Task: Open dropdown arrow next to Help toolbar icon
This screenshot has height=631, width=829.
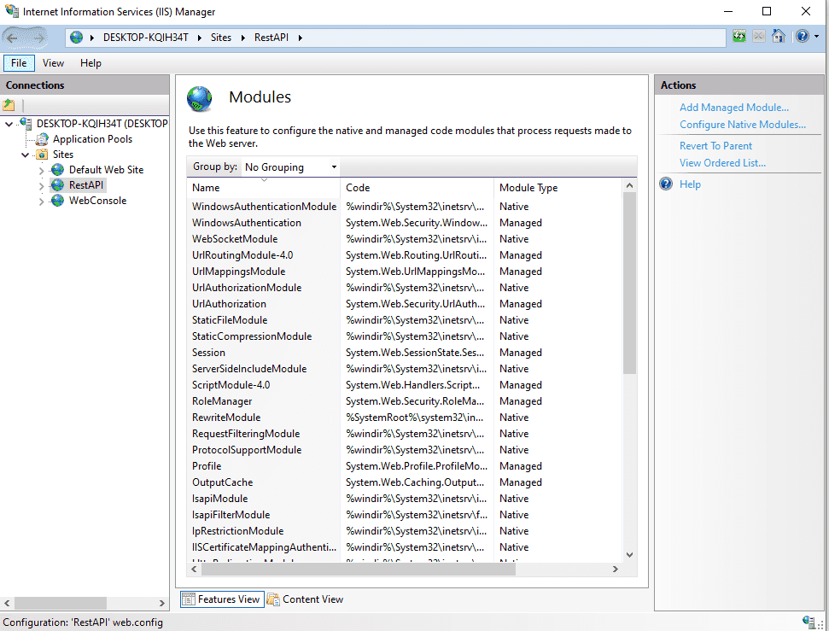Action: 817,37
